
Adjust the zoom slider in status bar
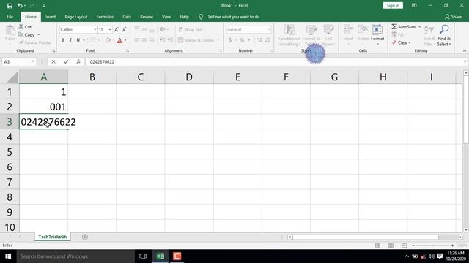tap(433, 245)
